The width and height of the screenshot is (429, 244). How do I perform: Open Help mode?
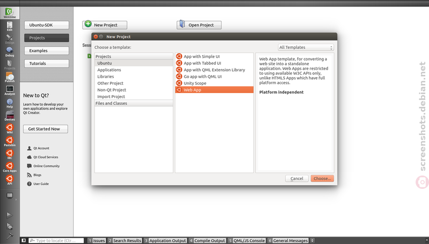(x=10, y=103)
